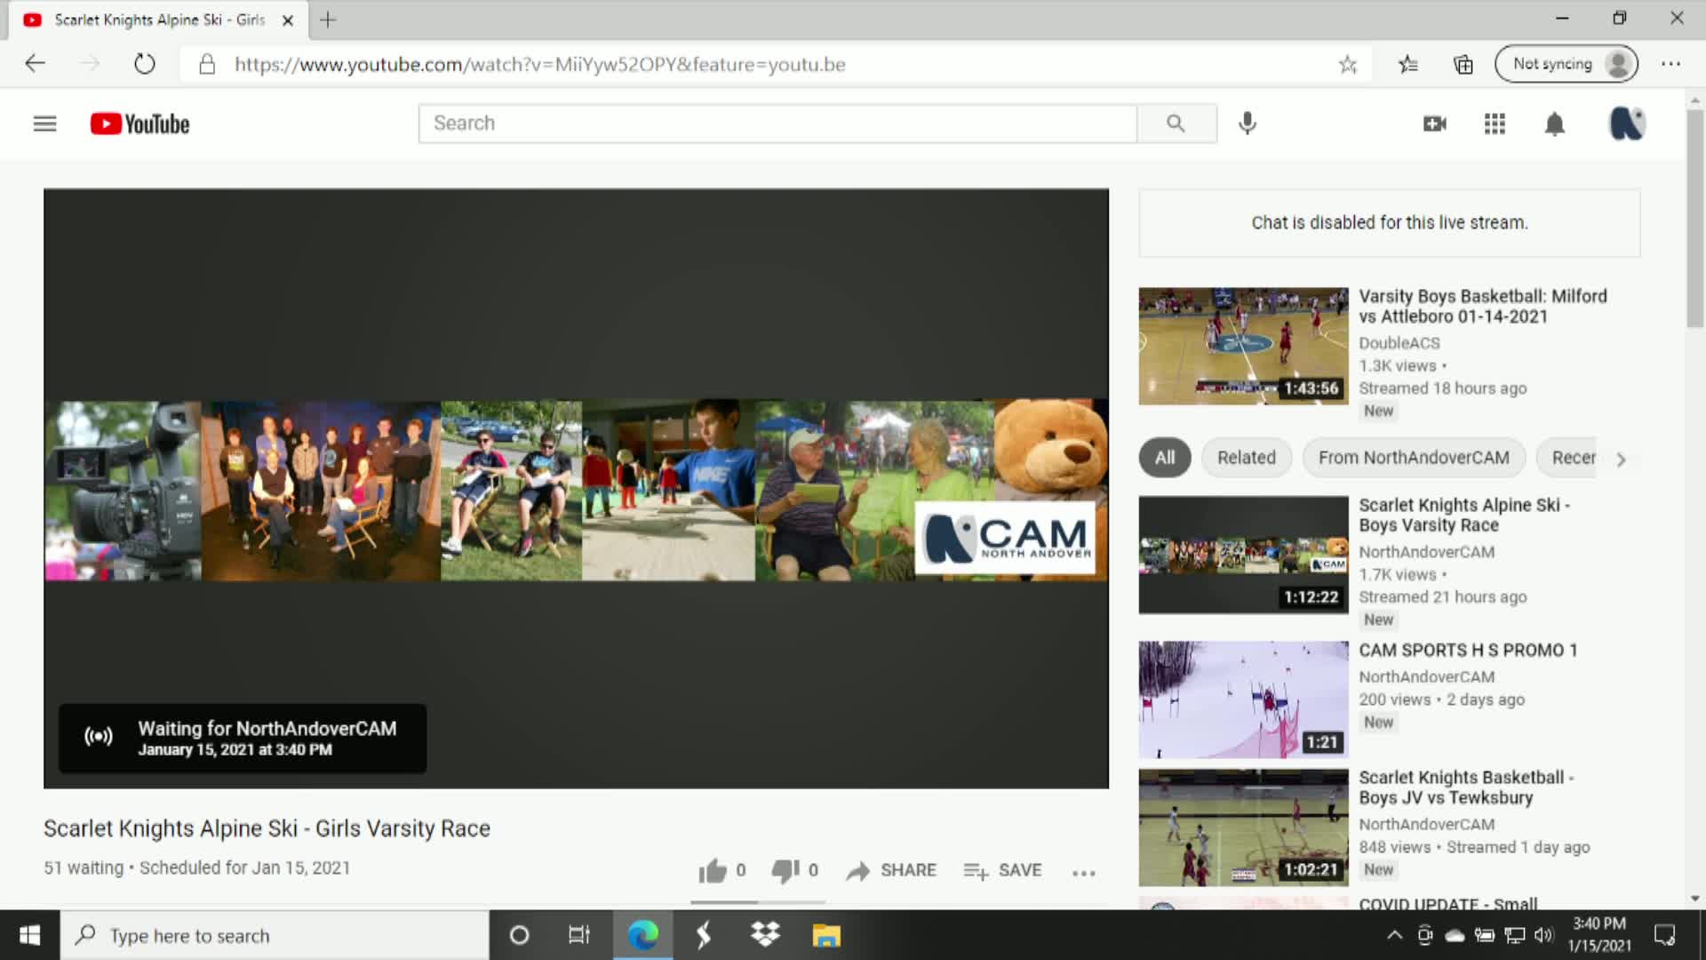Click the browser address bar URL
The height and width of the screenshot is (960, 1706).
tap(539, 64)
